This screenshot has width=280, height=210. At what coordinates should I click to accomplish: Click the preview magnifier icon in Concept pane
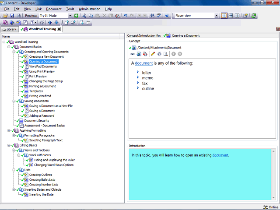(x=166, y=54)
